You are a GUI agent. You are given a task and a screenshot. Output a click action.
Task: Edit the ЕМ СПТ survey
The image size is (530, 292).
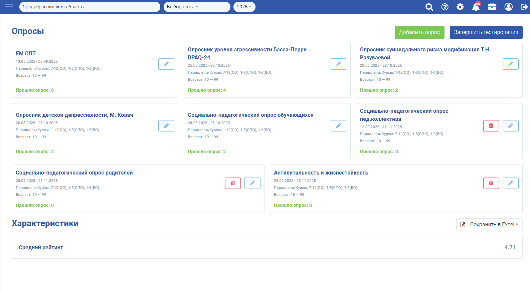tap(166, 64)
